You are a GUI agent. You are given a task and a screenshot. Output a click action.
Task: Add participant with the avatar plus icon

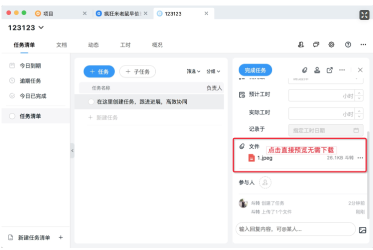click(x=265, y=182)
